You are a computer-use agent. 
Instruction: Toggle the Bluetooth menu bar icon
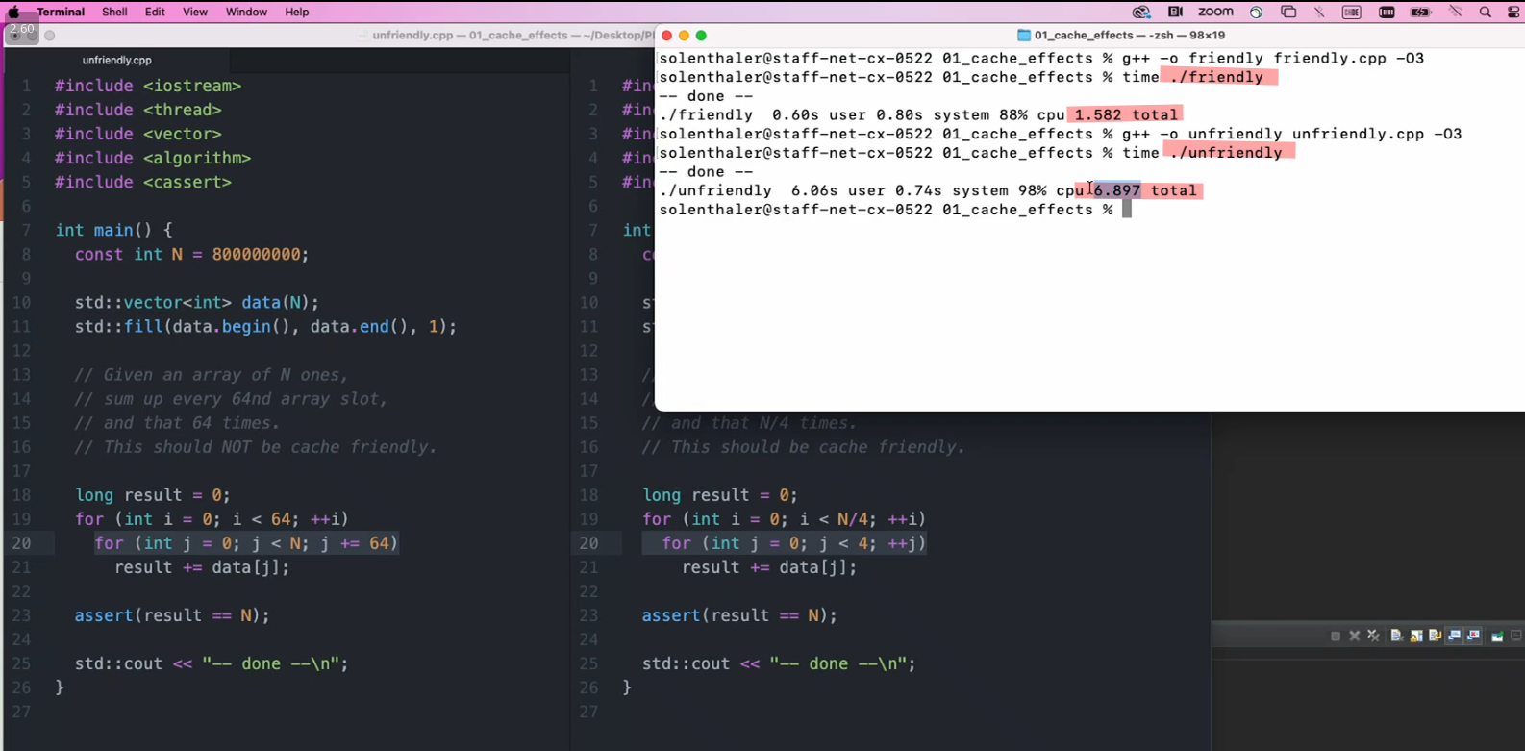pyautogui.click(x=1319, y=13)
